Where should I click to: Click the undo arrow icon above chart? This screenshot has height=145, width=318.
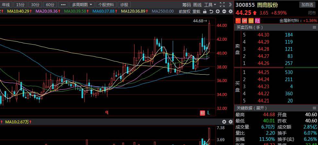point(211,11)
